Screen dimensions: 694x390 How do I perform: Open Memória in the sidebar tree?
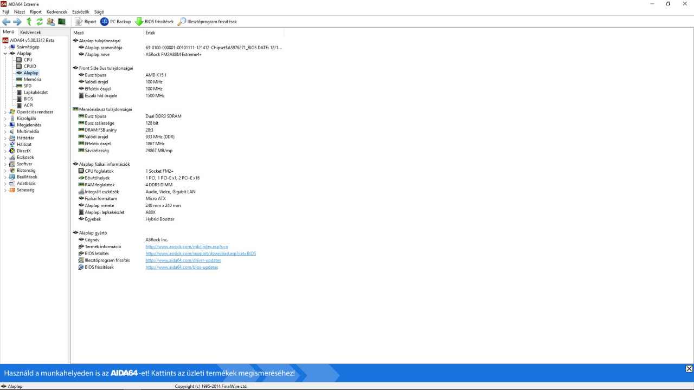(32, 79)
